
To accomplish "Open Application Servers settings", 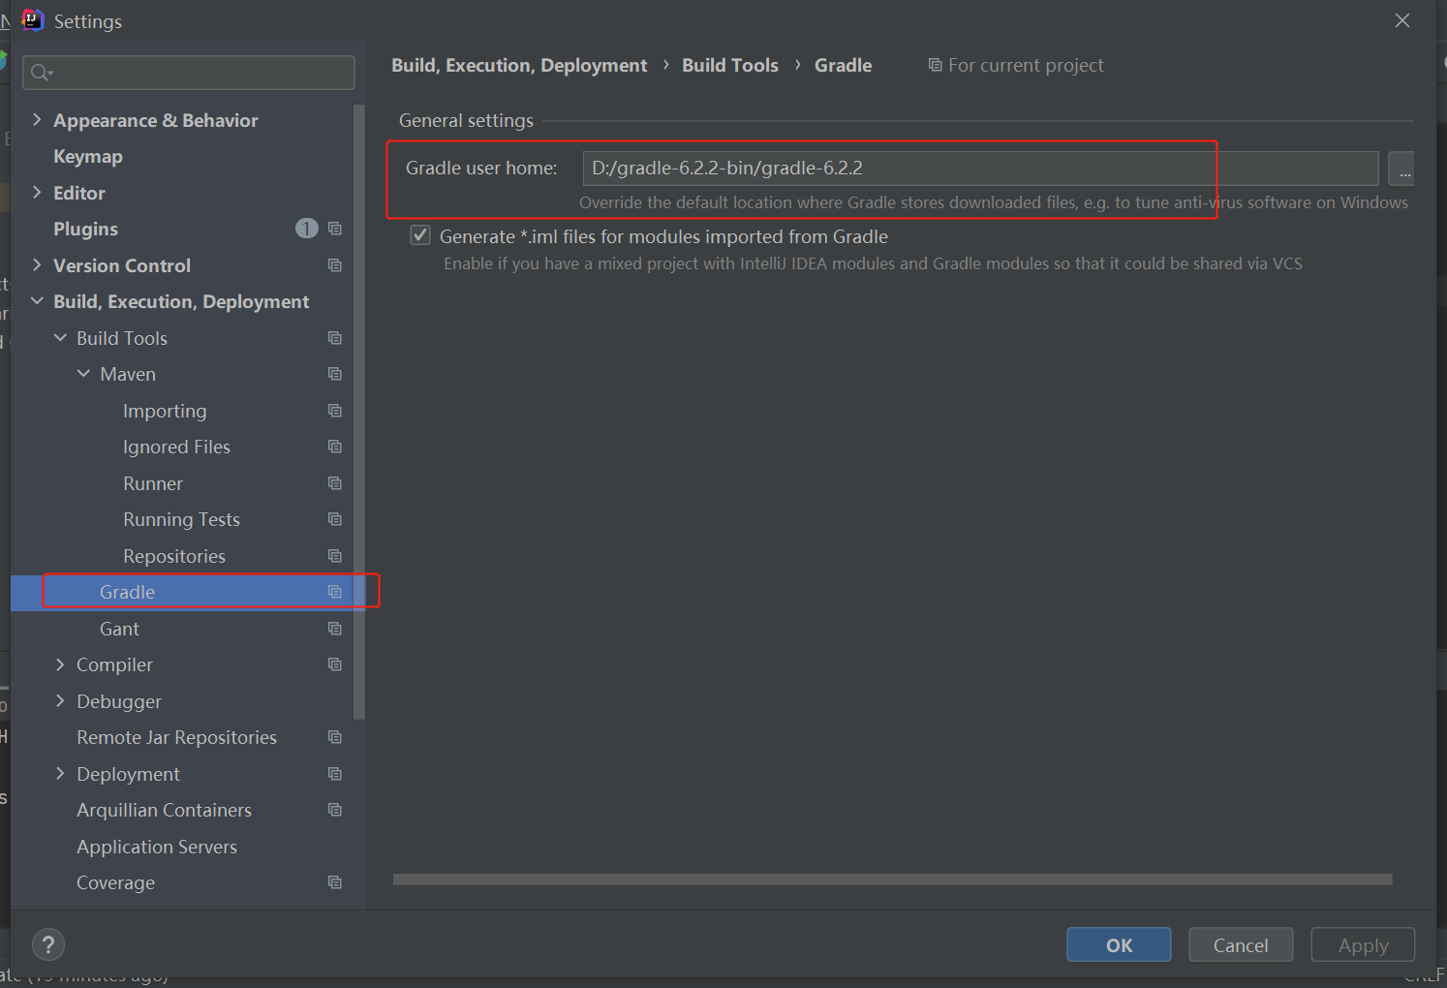I will tap(157, 847).
